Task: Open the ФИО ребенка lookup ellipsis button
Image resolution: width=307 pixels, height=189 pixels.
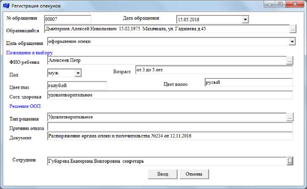Action: click(290, 61)
